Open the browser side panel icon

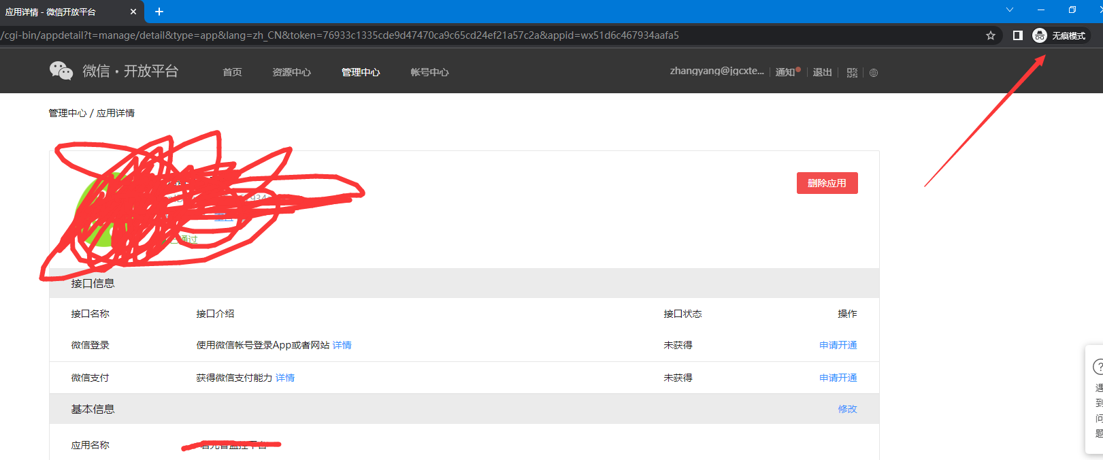click(1018, 35)
